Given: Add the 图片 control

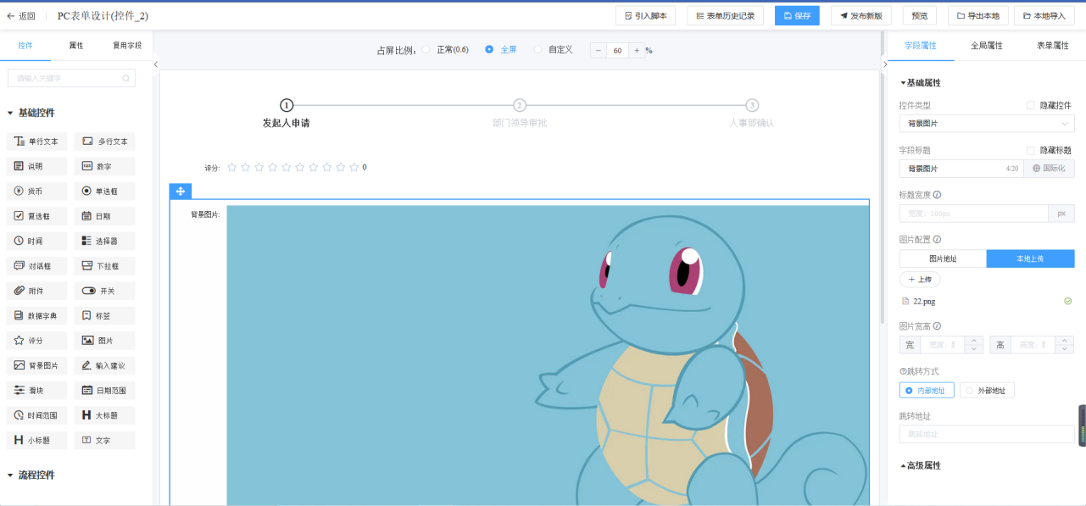Looking at the screenshot, I should click(x=104, y=341).
